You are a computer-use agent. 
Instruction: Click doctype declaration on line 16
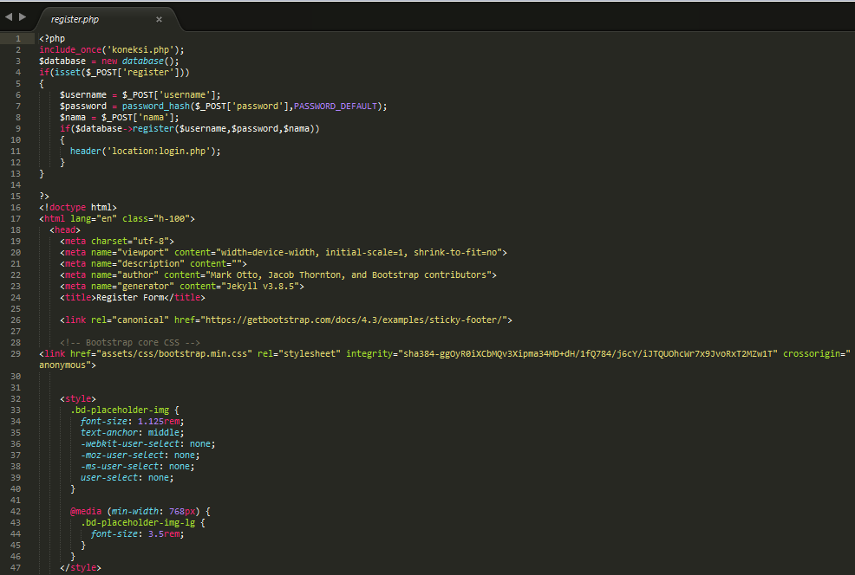[78, 208]
